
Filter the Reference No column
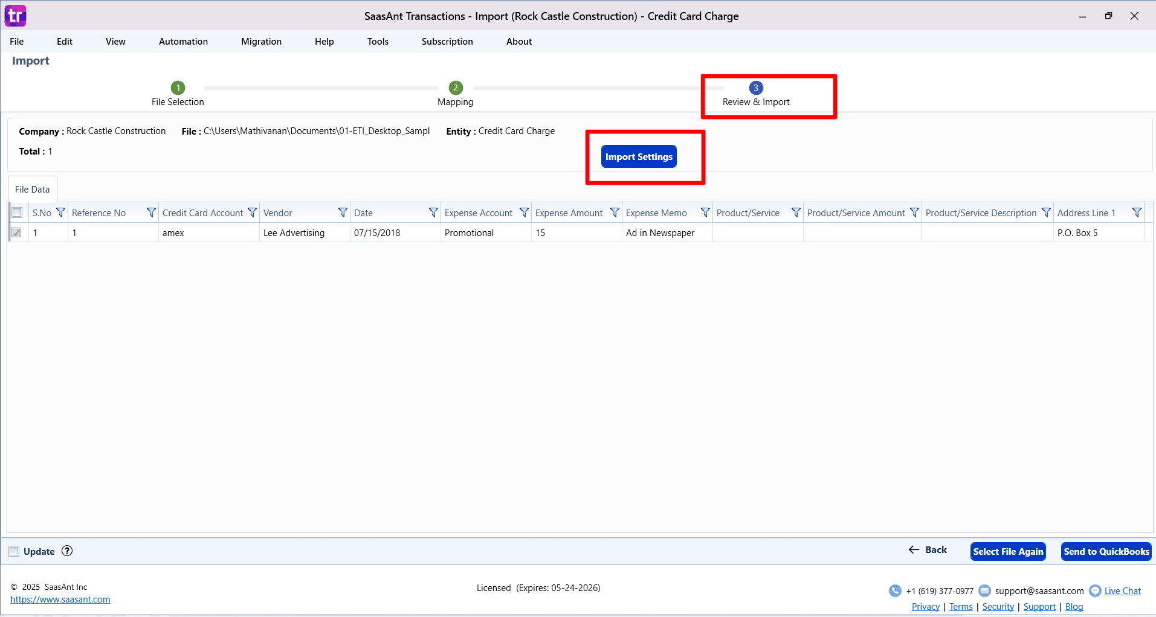[x=151, y=213]
